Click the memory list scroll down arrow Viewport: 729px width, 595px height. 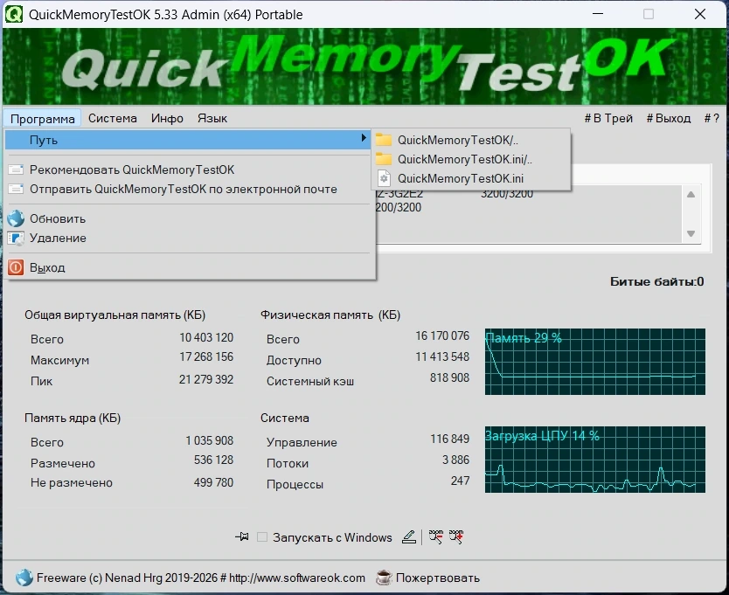[x=691, y=233]
